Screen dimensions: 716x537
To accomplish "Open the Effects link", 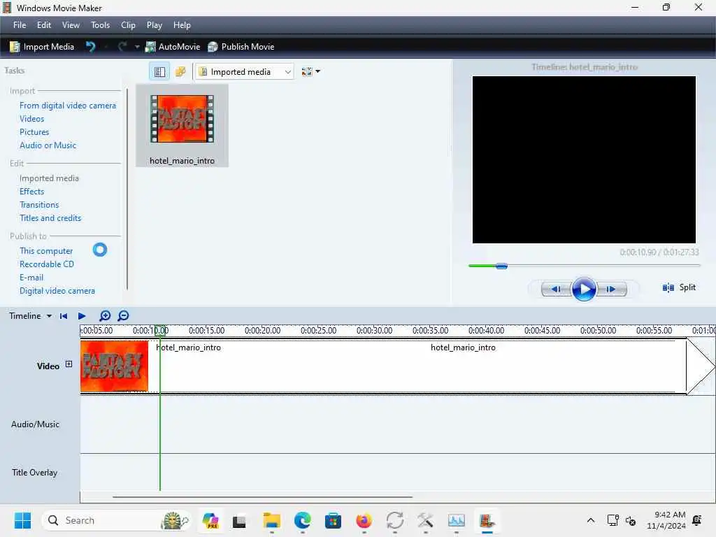I will tap(32, 192).
